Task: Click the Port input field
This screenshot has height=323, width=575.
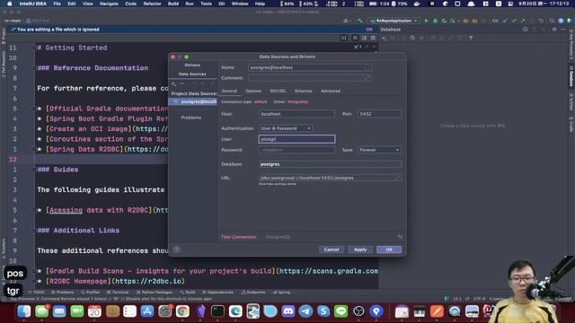Action: (x=379, y=114)
